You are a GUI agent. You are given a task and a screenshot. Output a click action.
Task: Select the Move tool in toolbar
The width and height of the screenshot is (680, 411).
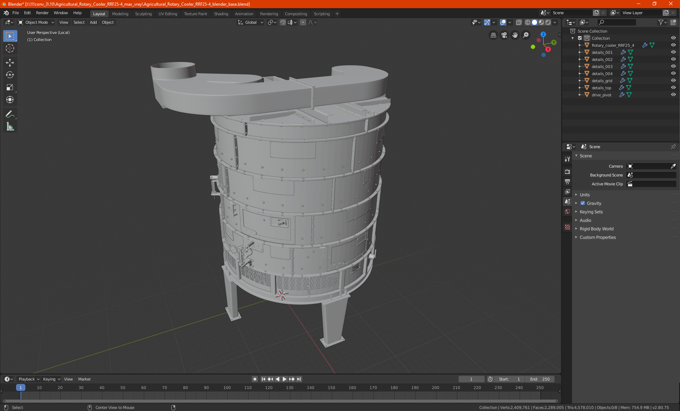pyautogui.click(x=10, y=63)
